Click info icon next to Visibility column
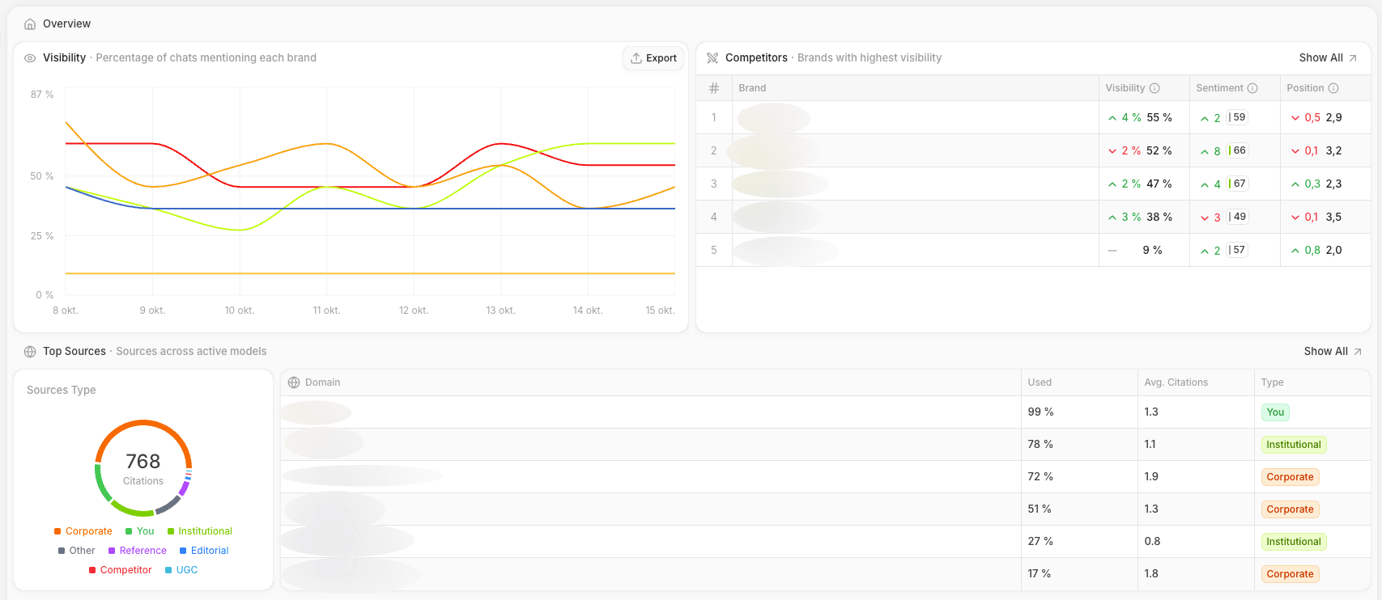This screenshot has height=600, width=1382. click(1155, 88)
